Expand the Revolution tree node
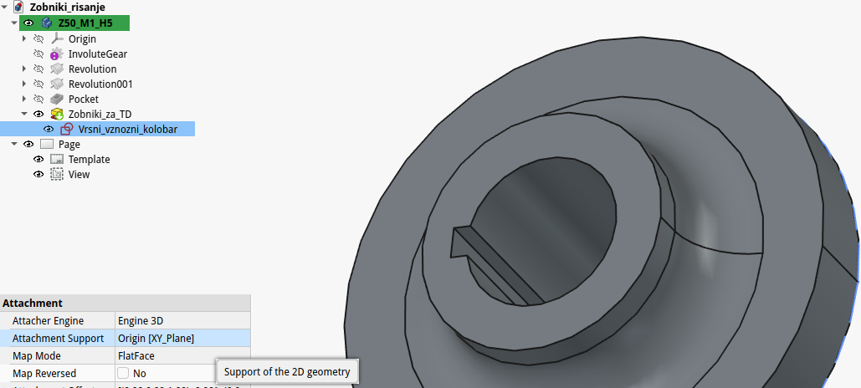861x388 pixels. 24,69
